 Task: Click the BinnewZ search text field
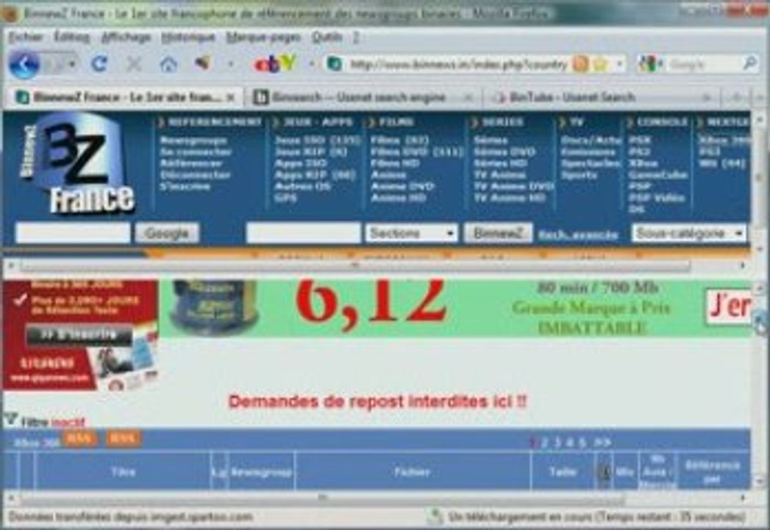(304, 233)
